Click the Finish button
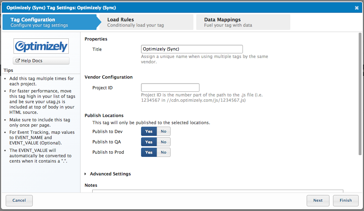 345,200
